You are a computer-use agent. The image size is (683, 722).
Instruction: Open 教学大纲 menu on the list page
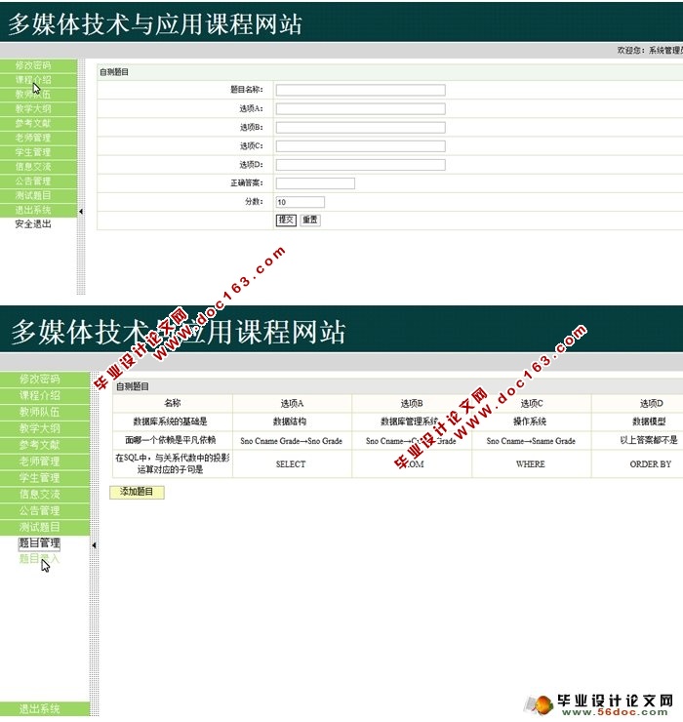pos(45,428)
